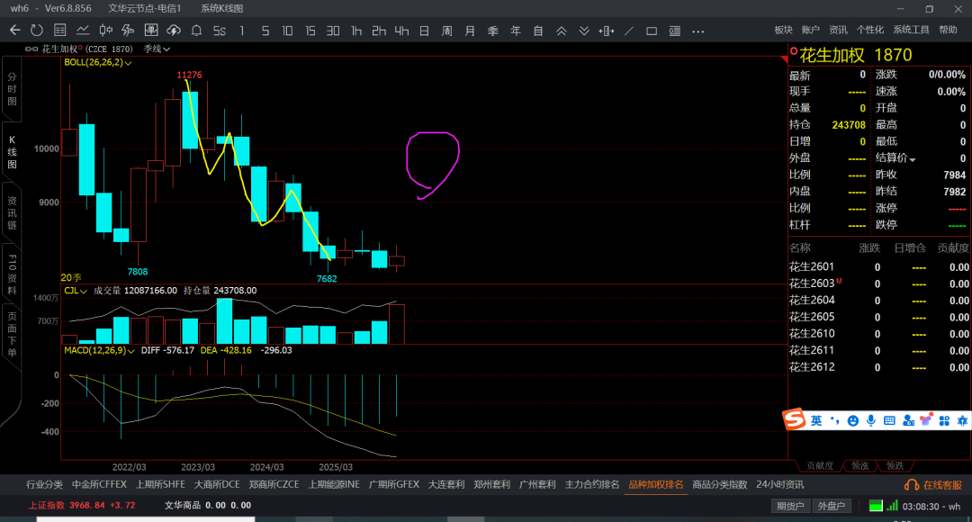
Task: Open the price alert bell icon
Action: coord(196,31)
